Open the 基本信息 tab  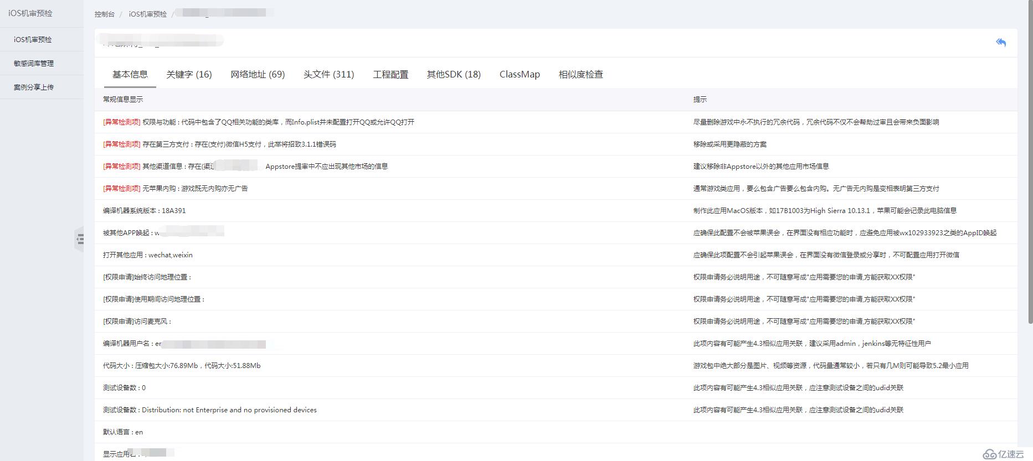tap(130, 74)
